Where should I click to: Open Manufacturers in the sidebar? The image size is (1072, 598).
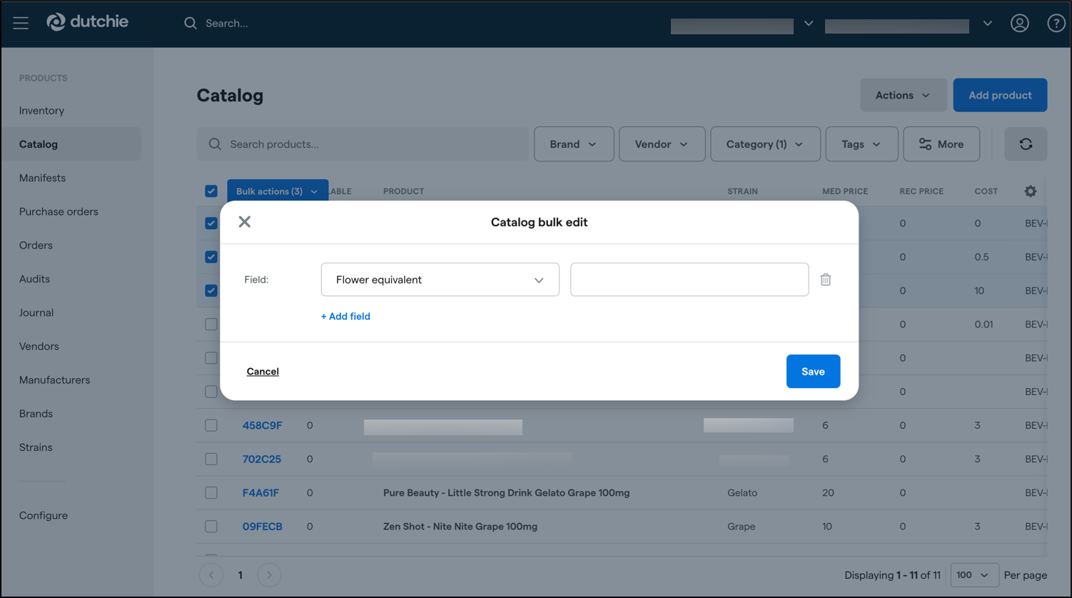[x=54, y=380]
